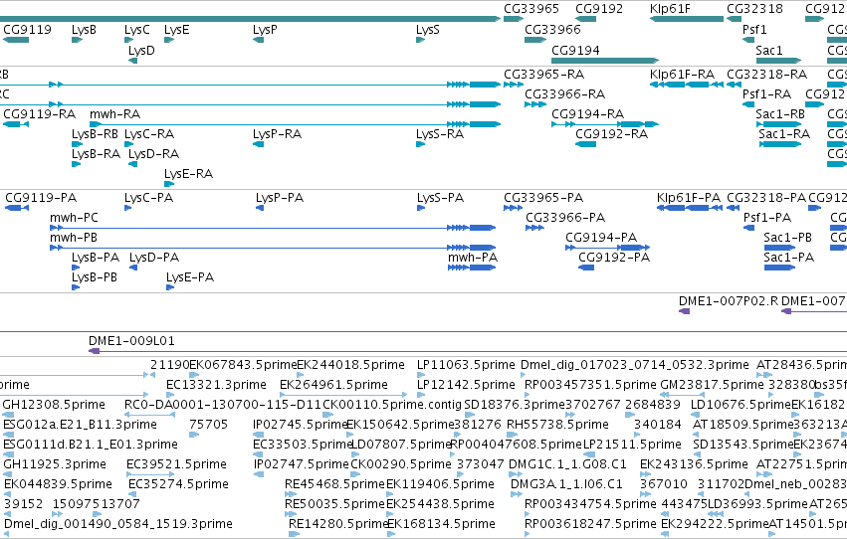Select the mwh-PB protein feature

tap(273, 249)
